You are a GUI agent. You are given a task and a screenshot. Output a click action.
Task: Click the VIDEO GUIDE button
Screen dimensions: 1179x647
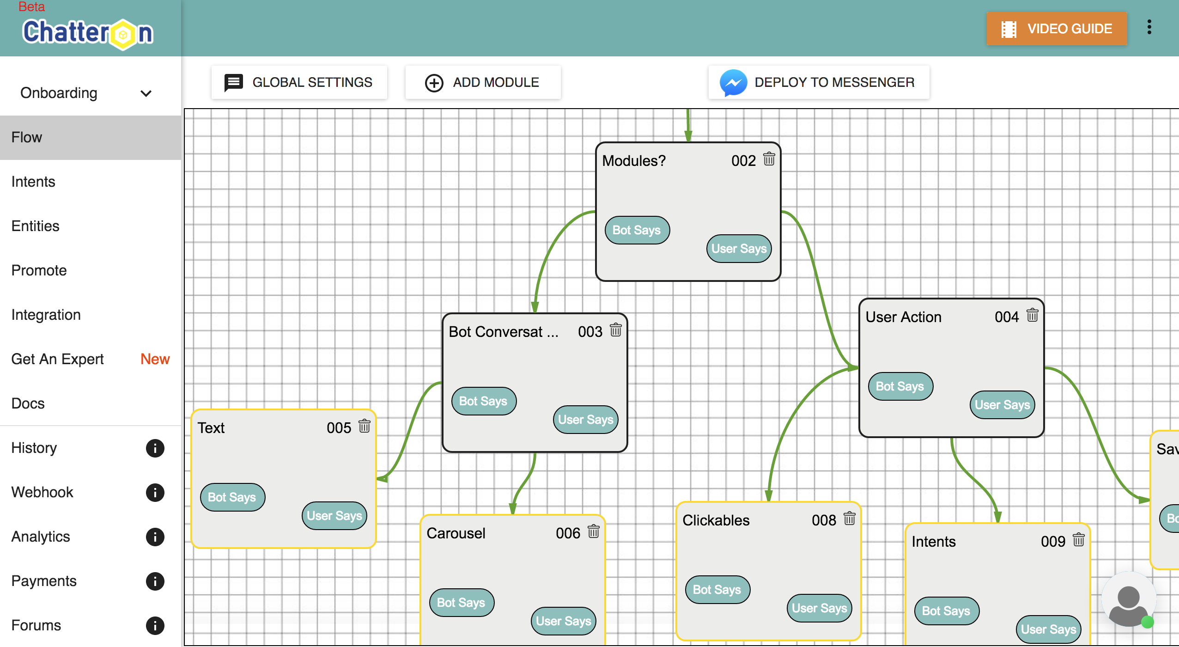coord(1056,29)
